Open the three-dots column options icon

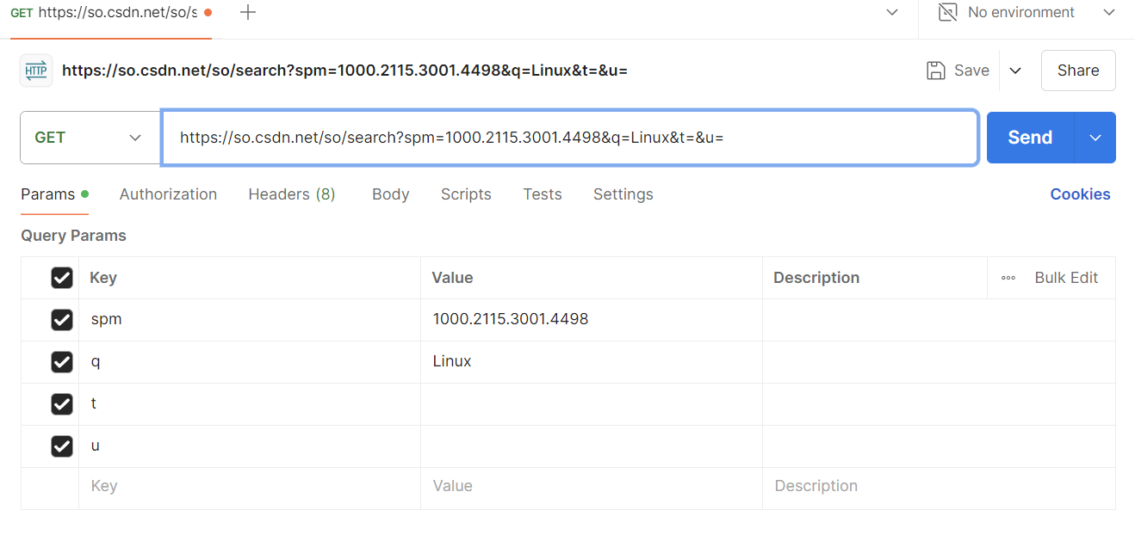[1008, 278]
